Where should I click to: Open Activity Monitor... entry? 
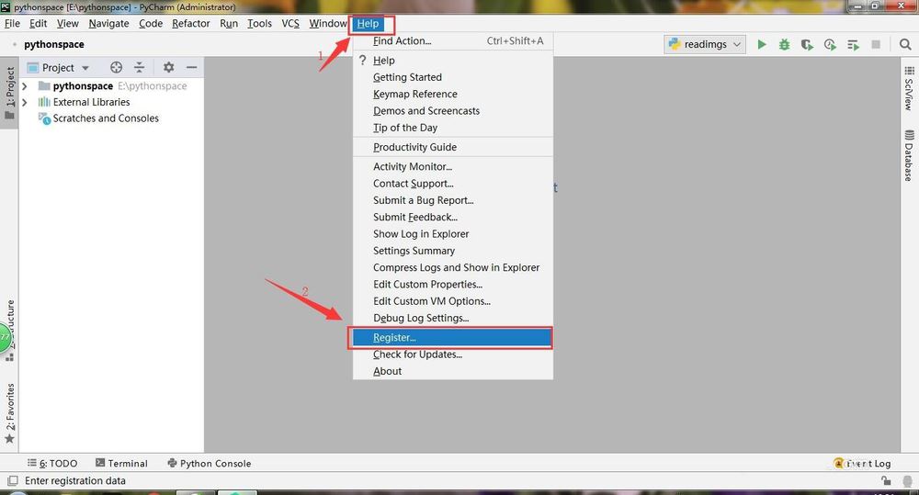click(453, 167)
